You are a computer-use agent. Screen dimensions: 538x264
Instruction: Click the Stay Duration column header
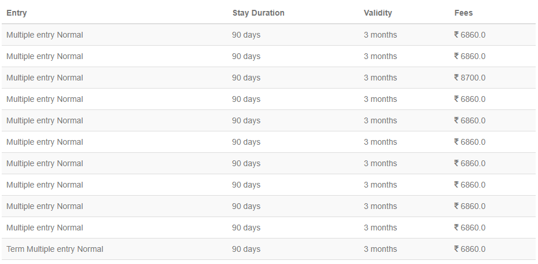[x=259, y=13]
